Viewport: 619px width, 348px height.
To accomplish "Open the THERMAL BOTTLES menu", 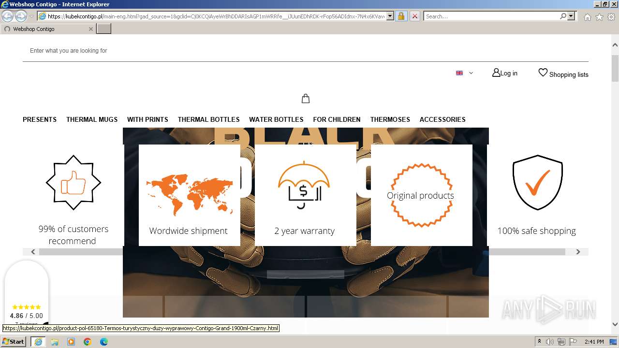I will pos(208,119).
